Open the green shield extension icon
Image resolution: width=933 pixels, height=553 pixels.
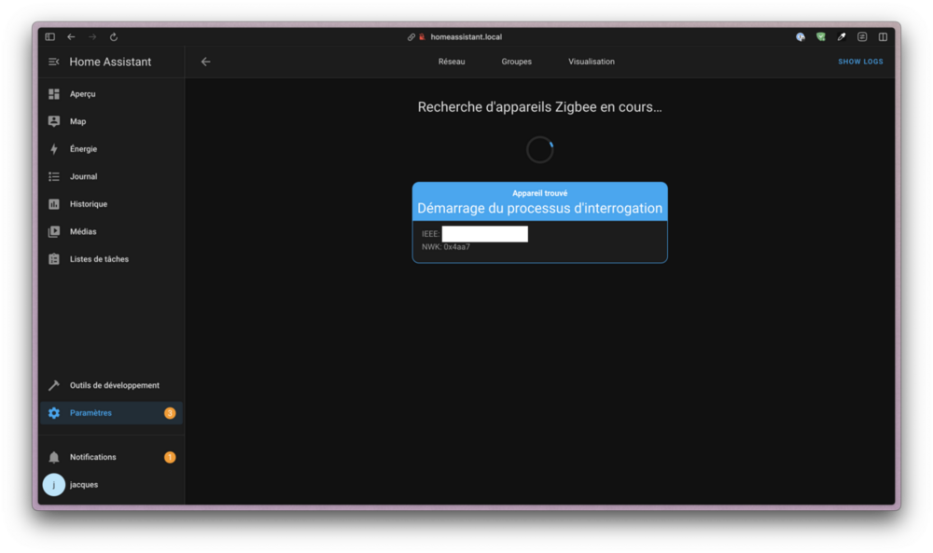820,37
